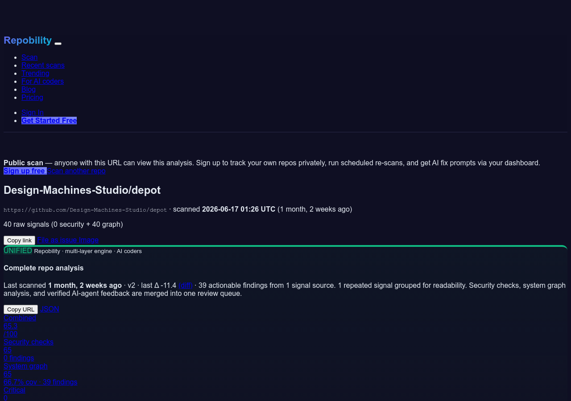Open the Blog nav link

[x=29, y=89]
